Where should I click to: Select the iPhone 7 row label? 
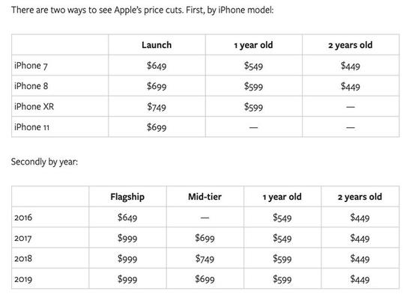31,66
